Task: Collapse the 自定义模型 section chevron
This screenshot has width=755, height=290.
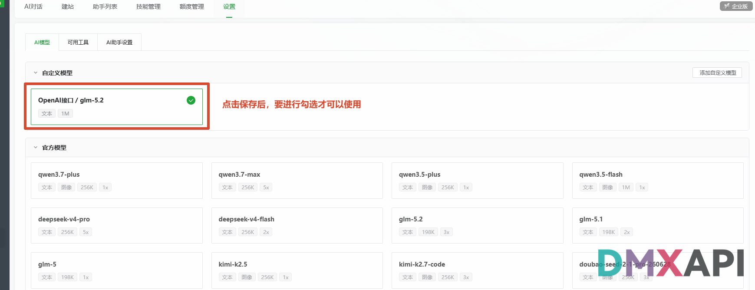Action: (36, 73)
